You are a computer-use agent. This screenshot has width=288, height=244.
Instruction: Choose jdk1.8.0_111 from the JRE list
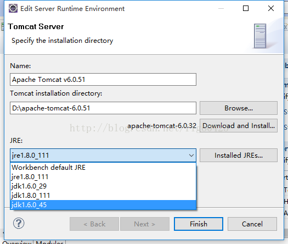103,196
